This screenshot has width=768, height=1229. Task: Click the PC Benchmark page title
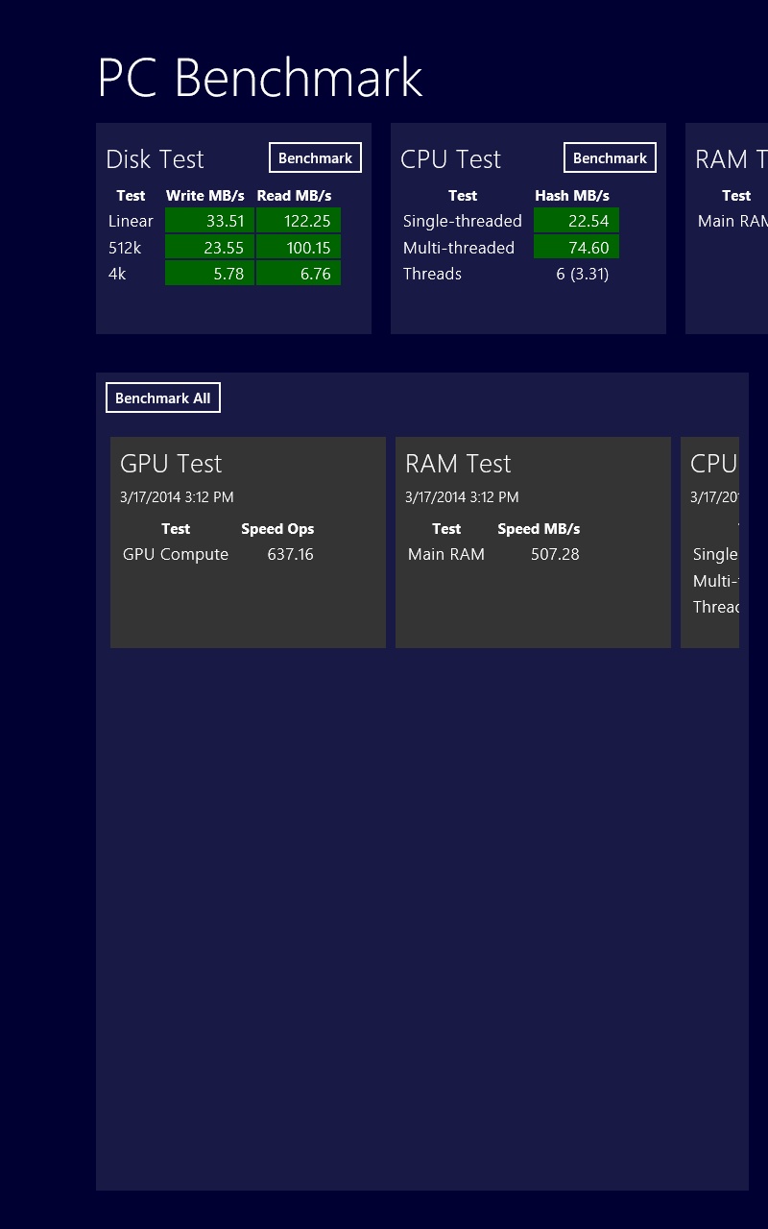260,78
